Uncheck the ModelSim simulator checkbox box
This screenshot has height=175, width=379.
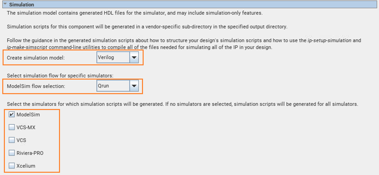(12, 115)
